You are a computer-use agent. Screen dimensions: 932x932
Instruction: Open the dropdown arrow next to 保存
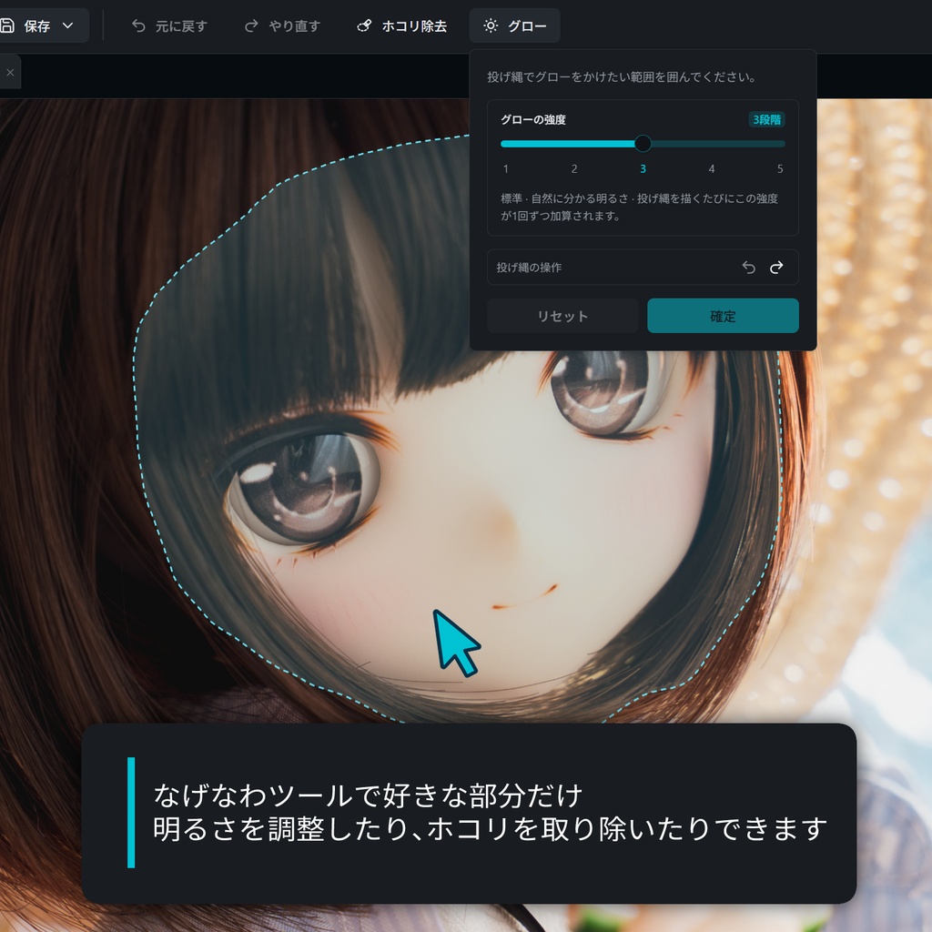tap(67, 25)
